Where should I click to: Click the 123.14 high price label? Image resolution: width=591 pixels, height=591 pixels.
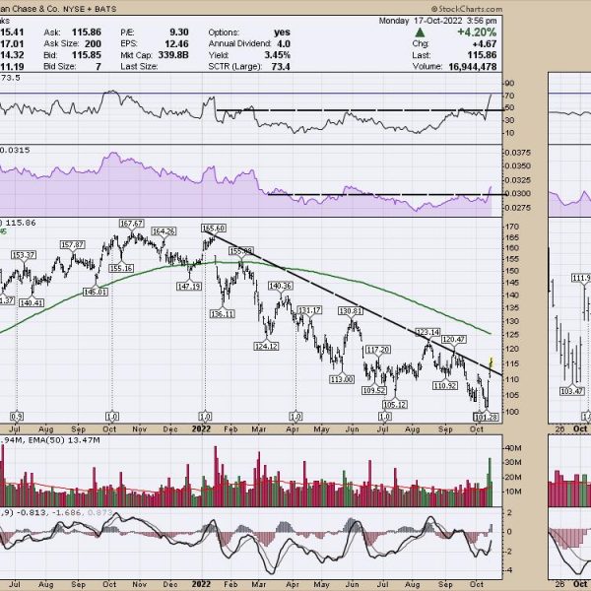click(x=427, y=333)
